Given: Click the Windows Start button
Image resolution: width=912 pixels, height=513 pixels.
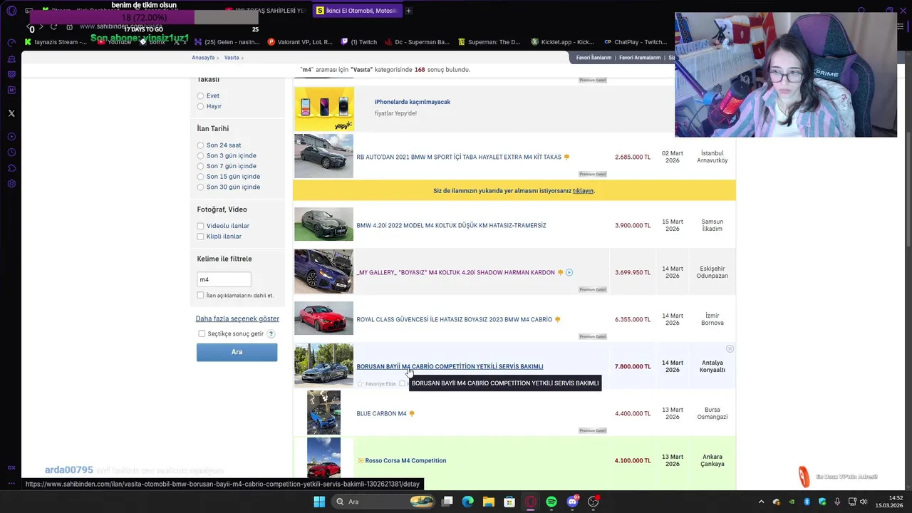Looking at the screenshot, I should (x=319, y=502).
